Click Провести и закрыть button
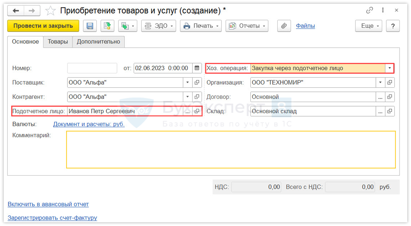Screen dimensions: 411x226 pyautogui.click(x=43, y=26)
